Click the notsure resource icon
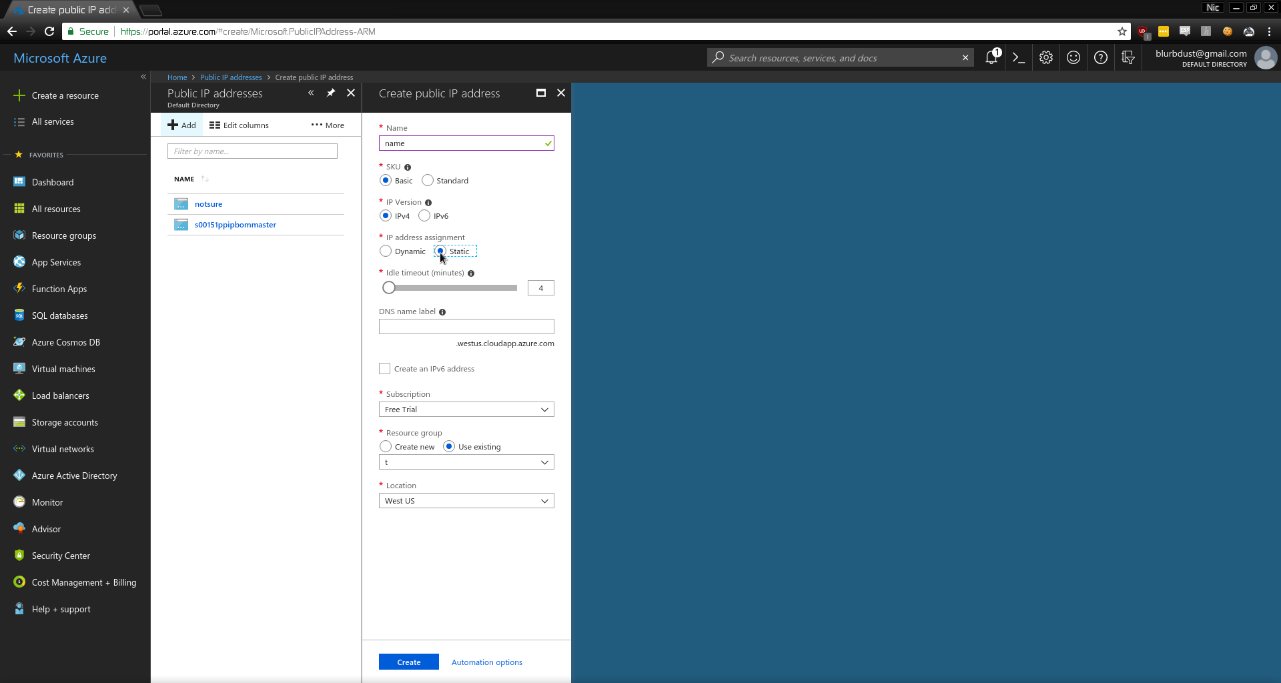This screenshot has height=683, width=1281. coord(181,204)
